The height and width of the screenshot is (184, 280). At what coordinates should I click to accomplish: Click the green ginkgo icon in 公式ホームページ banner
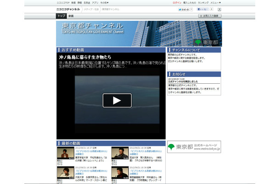[171, 147]
